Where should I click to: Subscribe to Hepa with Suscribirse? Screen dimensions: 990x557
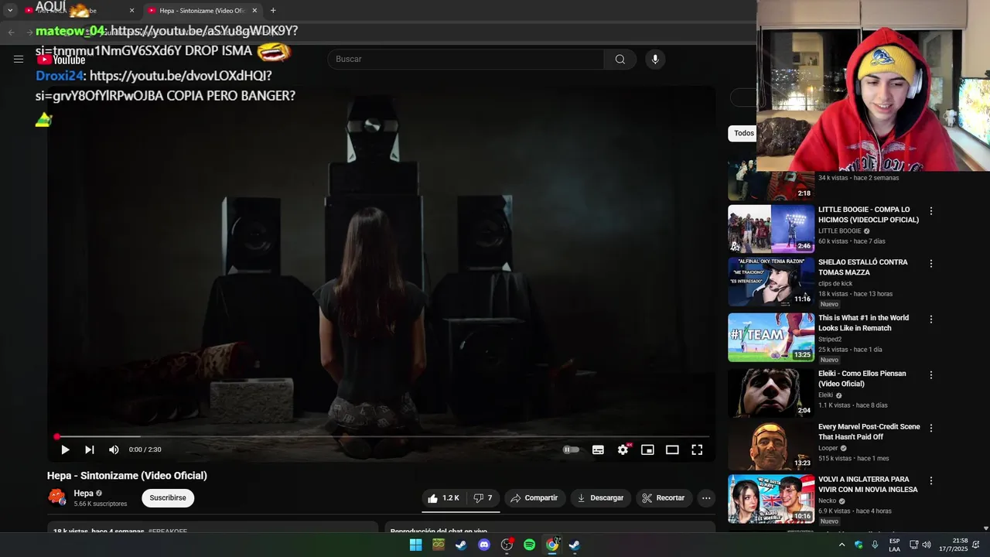[168, 498]
